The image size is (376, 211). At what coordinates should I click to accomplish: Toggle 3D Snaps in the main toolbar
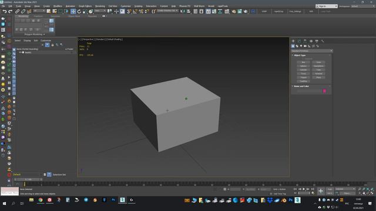129,11
